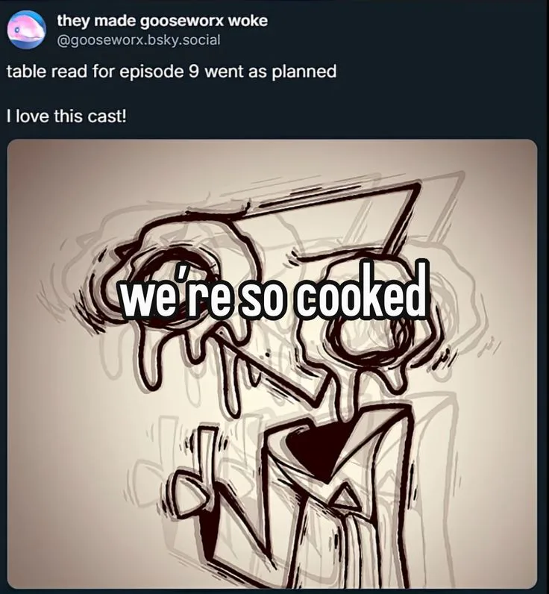
Task: Click the small triangle on the jacket lapel
Action: 345,498
